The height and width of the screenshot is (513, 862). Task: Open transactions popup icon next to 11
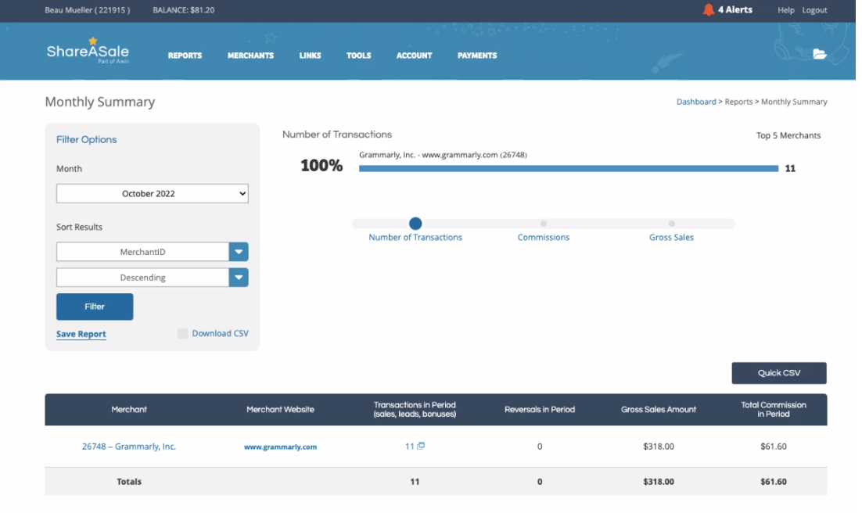(421, 446)
